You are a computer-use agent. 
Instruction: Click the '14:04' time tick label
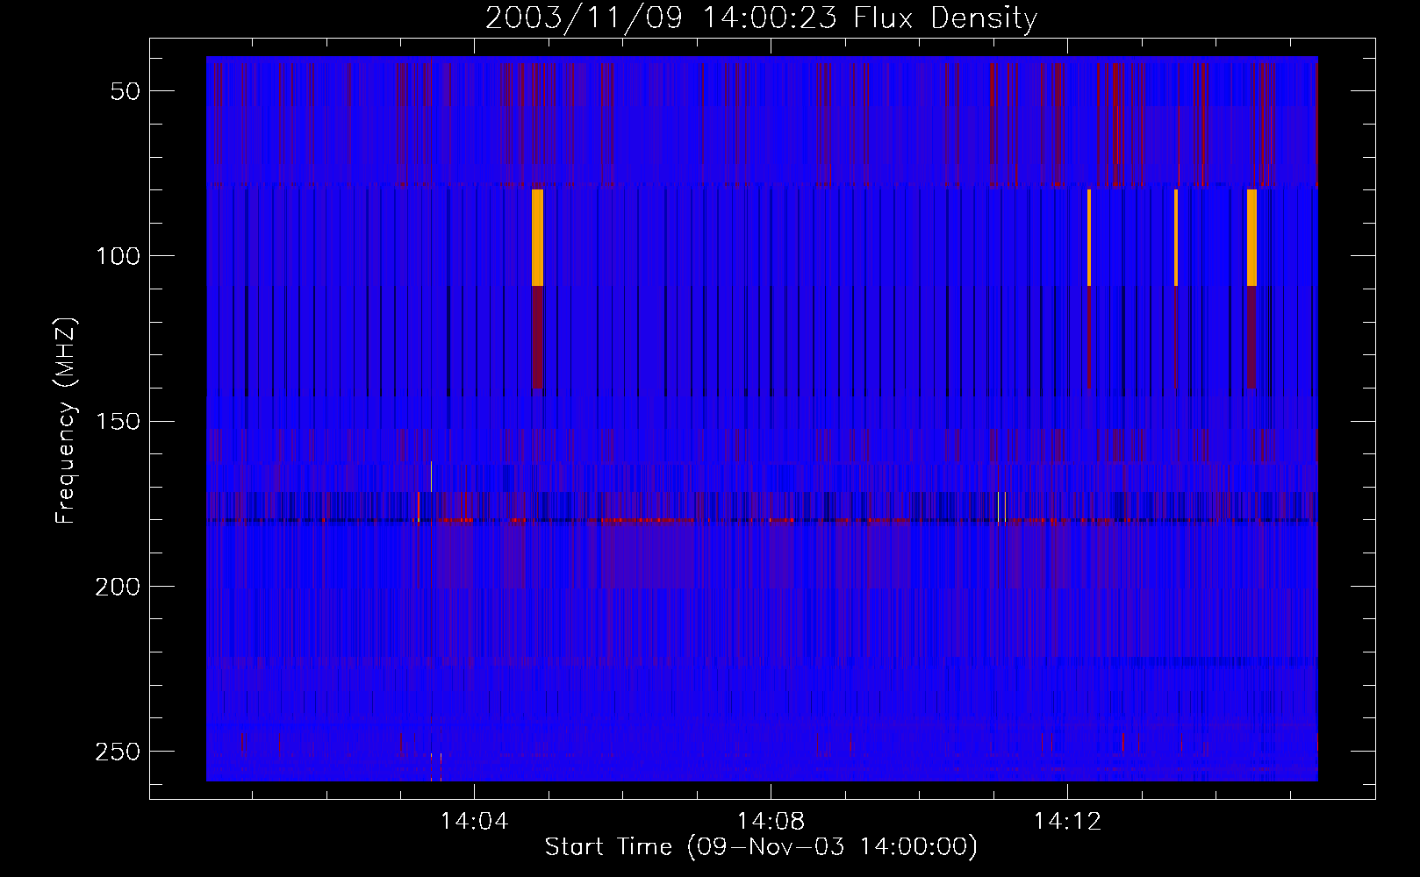[x=474, y=822]
